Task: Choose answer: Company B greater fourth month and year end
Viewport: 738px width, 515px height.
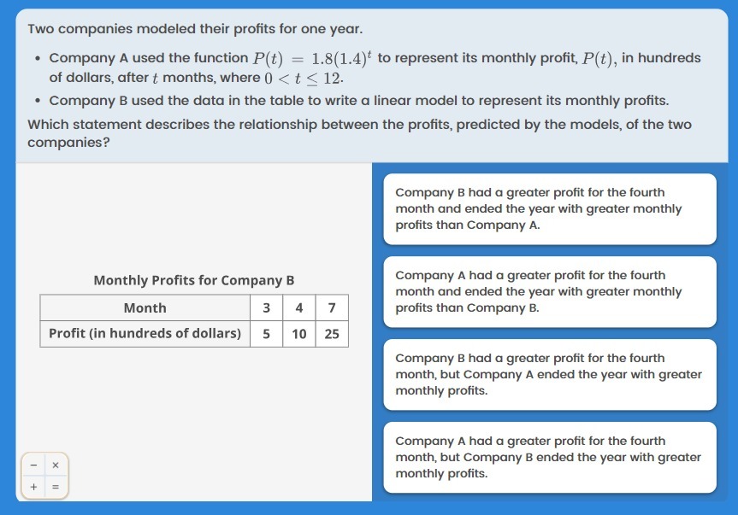Action: pos(550,209)
